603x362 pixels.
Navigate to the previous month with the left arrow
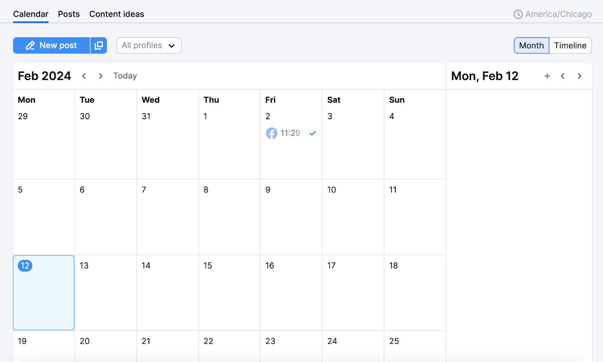[84, 76]
